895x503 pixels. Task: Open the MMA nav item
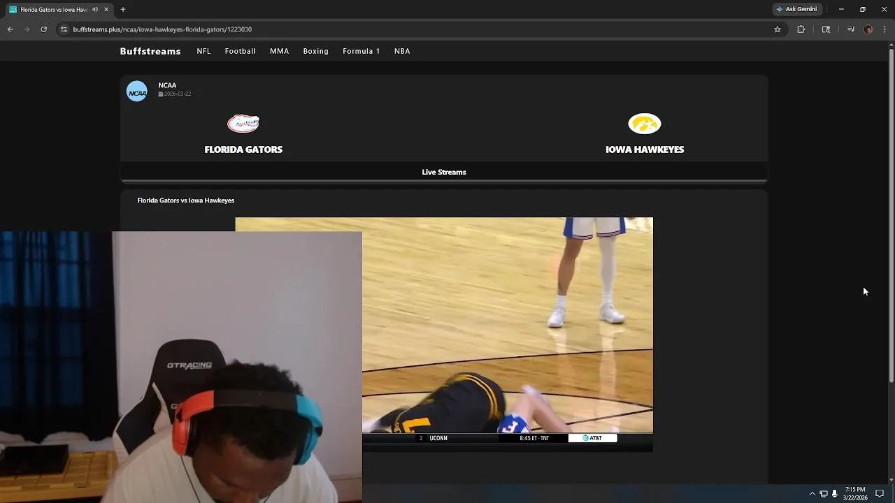[x=279, y=51]
